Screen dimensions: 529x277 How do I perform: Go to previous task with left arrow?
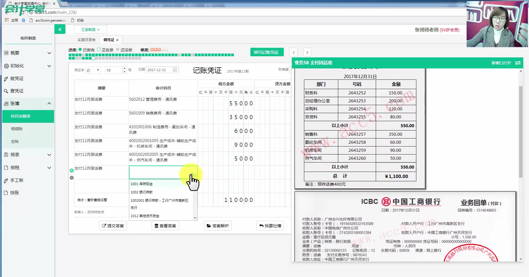[293, 52]
